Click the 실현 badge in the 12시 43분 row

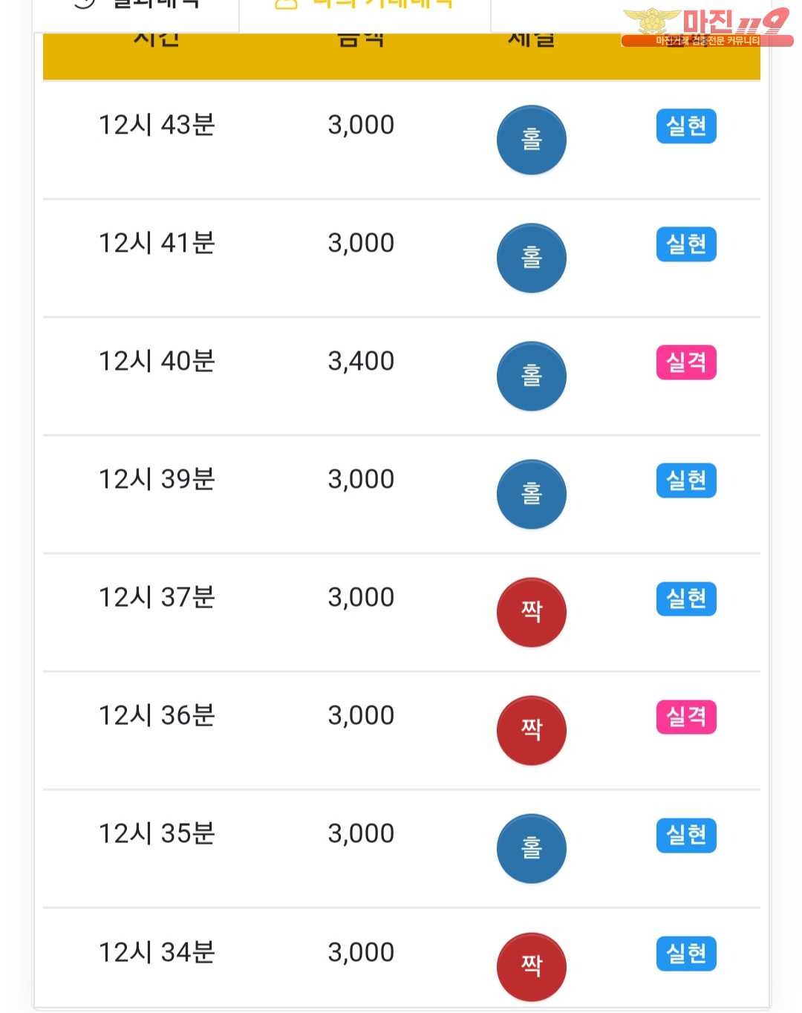686,126
